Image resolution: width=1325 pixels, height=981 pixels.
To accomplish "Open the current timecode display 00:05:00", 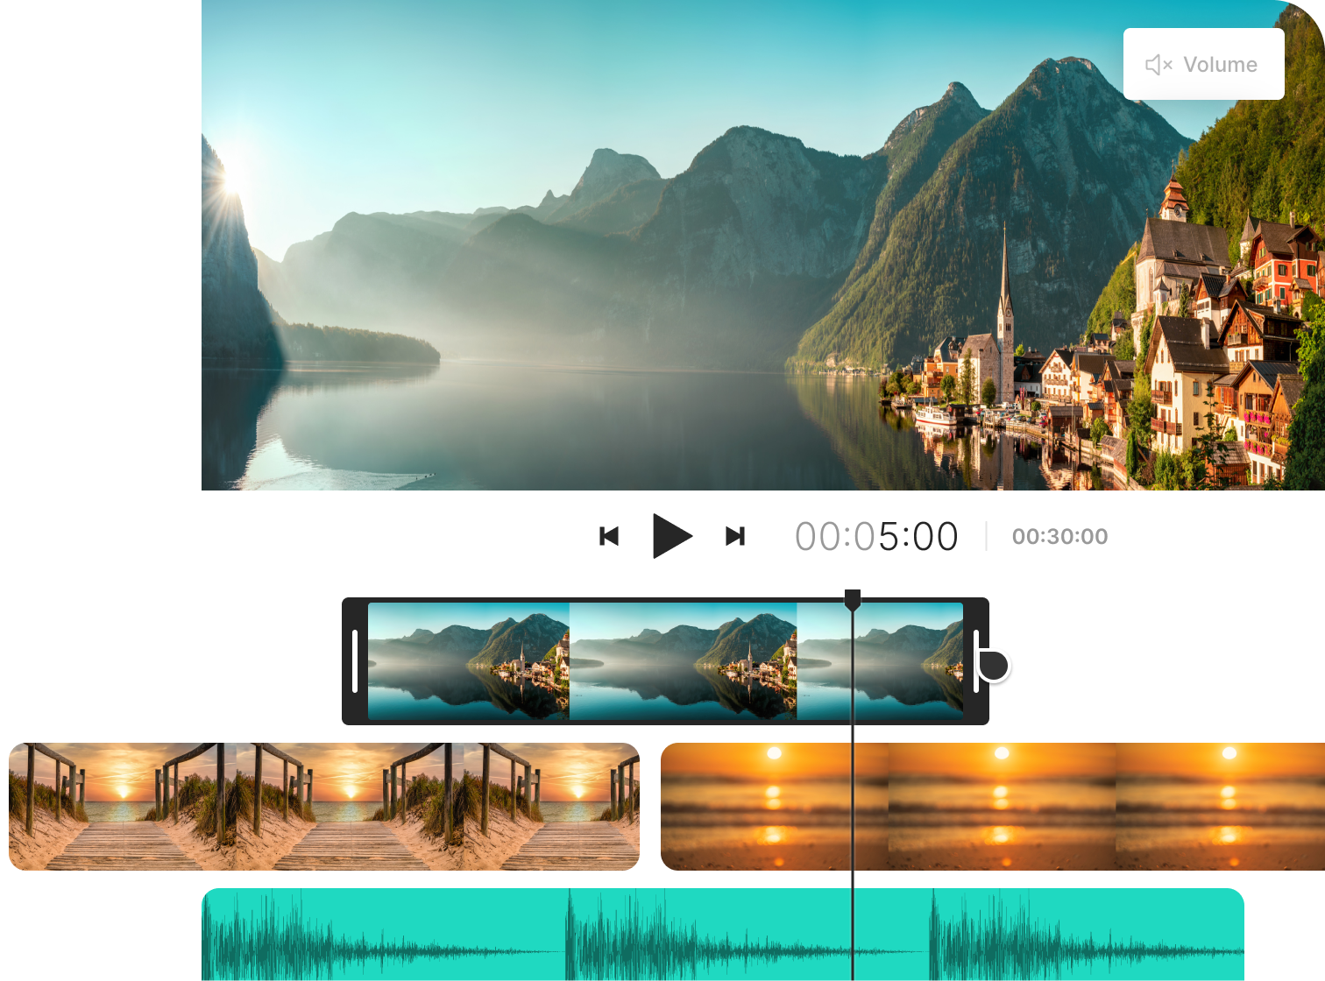I will click(x=876, y=536).
